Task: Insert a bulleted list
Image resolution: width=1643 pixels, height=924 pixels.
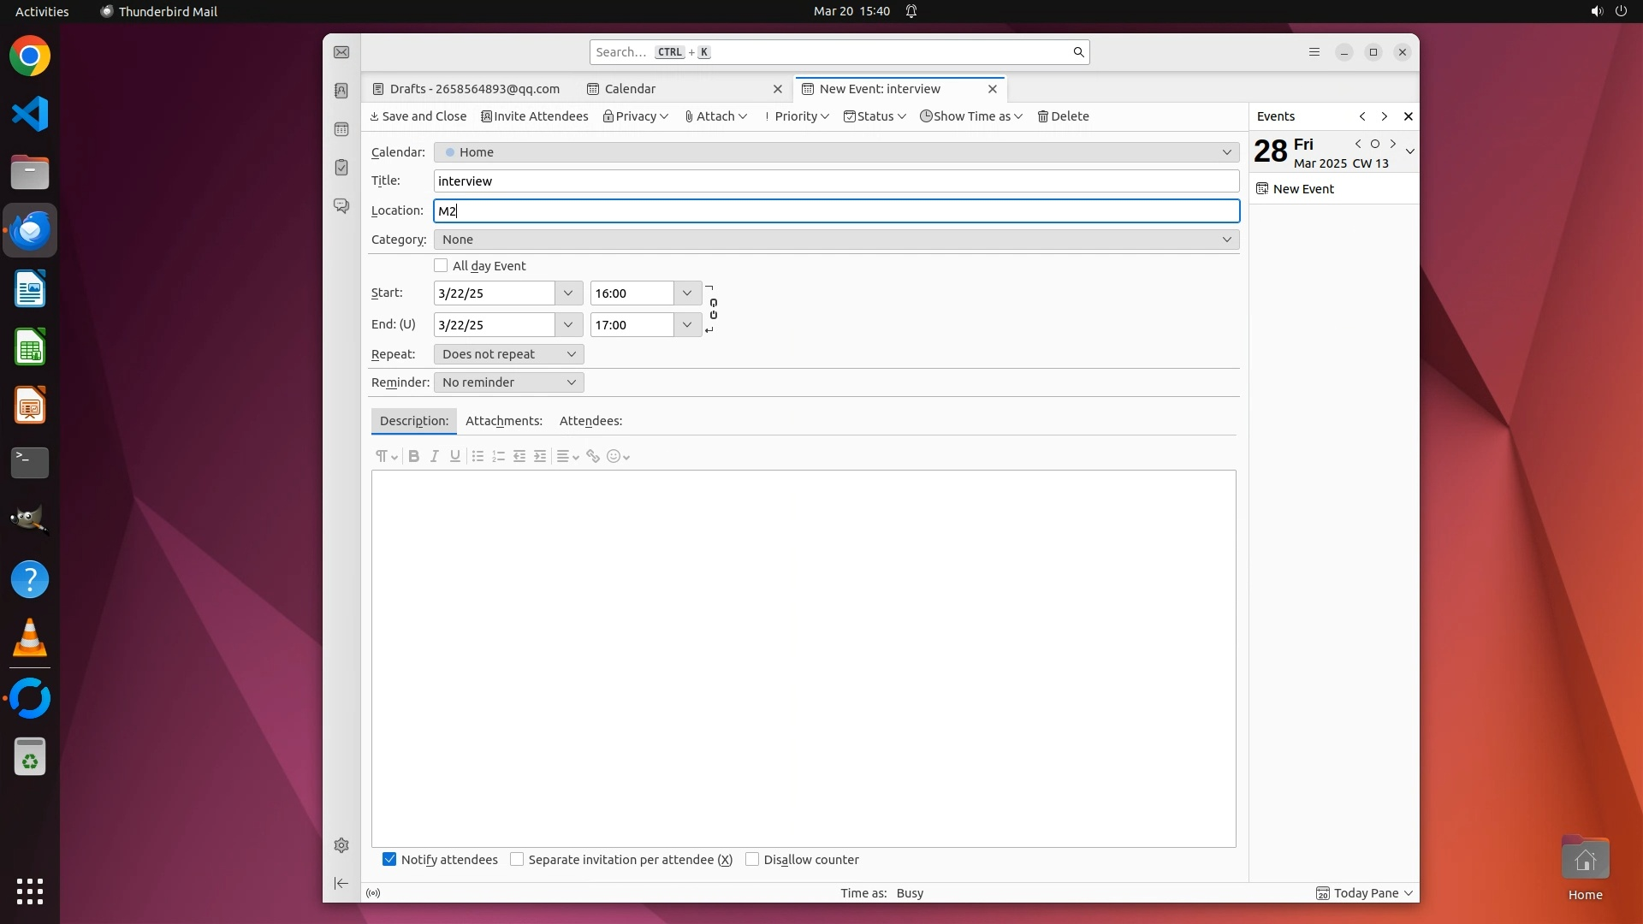Action: (477, 456)
